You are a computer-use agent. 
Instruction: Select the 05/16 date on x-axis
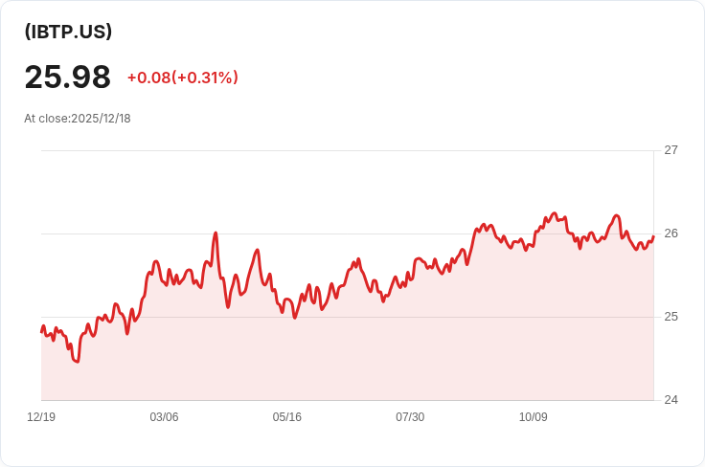point(286,417)
